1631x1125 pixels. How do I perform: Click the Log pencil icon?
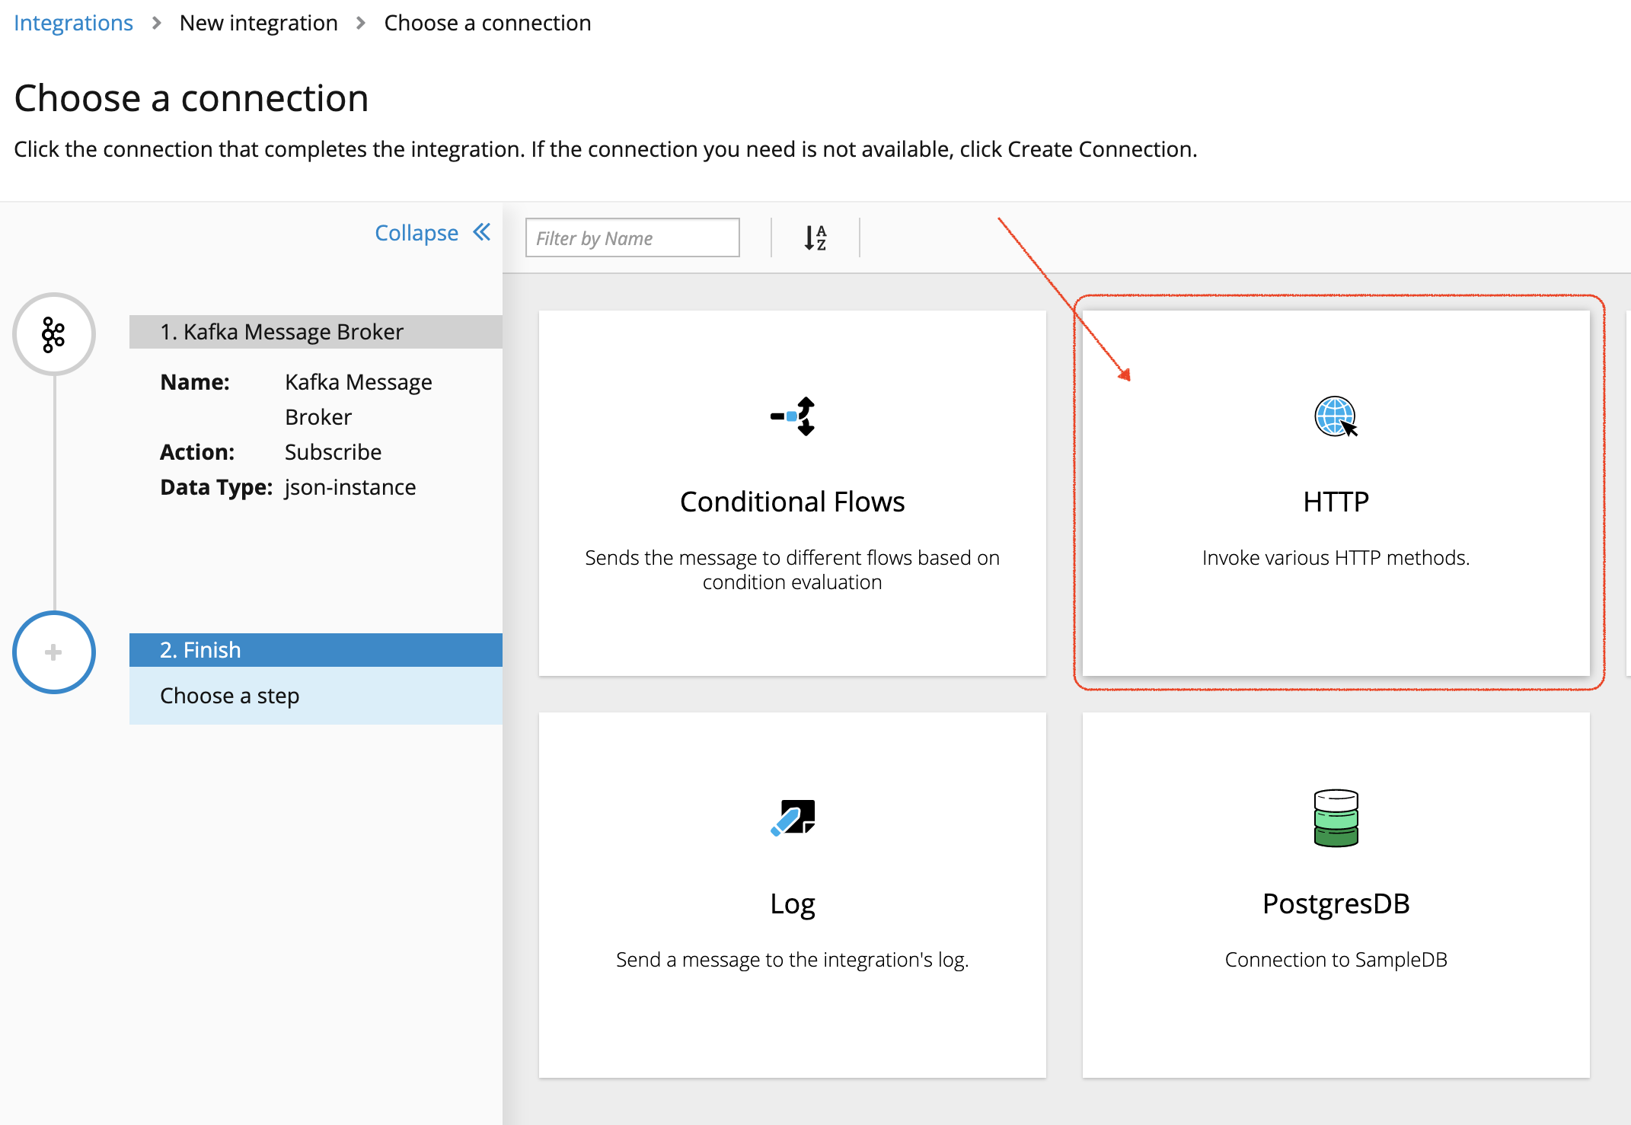tap(793, 817)
